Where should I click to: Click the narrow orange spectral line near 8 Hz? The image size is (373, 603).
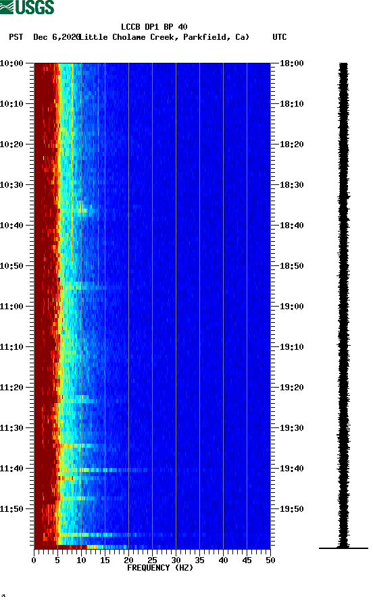(x=72, y=162)
